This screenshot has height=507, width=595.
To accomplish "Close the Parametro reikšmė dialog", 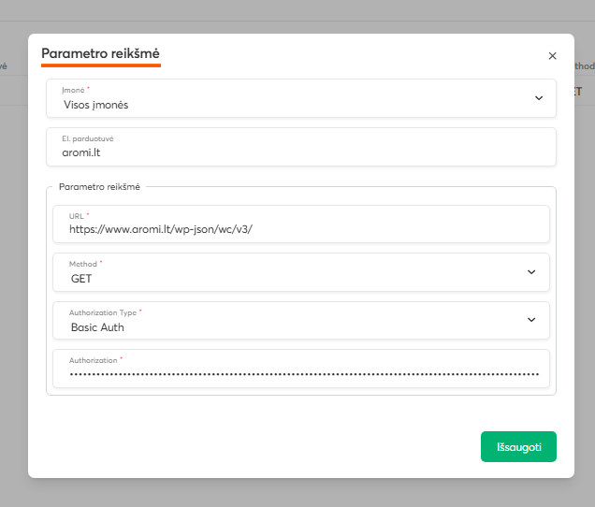I will click(552, 56).
